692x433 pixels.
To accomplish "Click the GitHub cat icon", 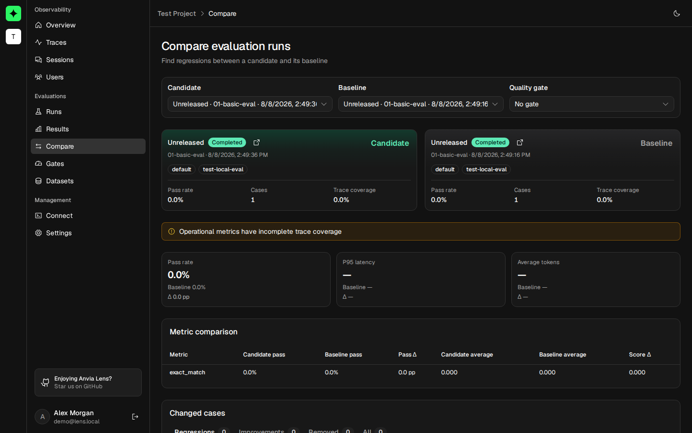I will 45,382.
